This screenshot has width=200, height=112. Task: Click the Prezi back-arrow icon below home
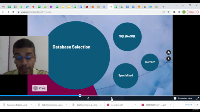168,59
